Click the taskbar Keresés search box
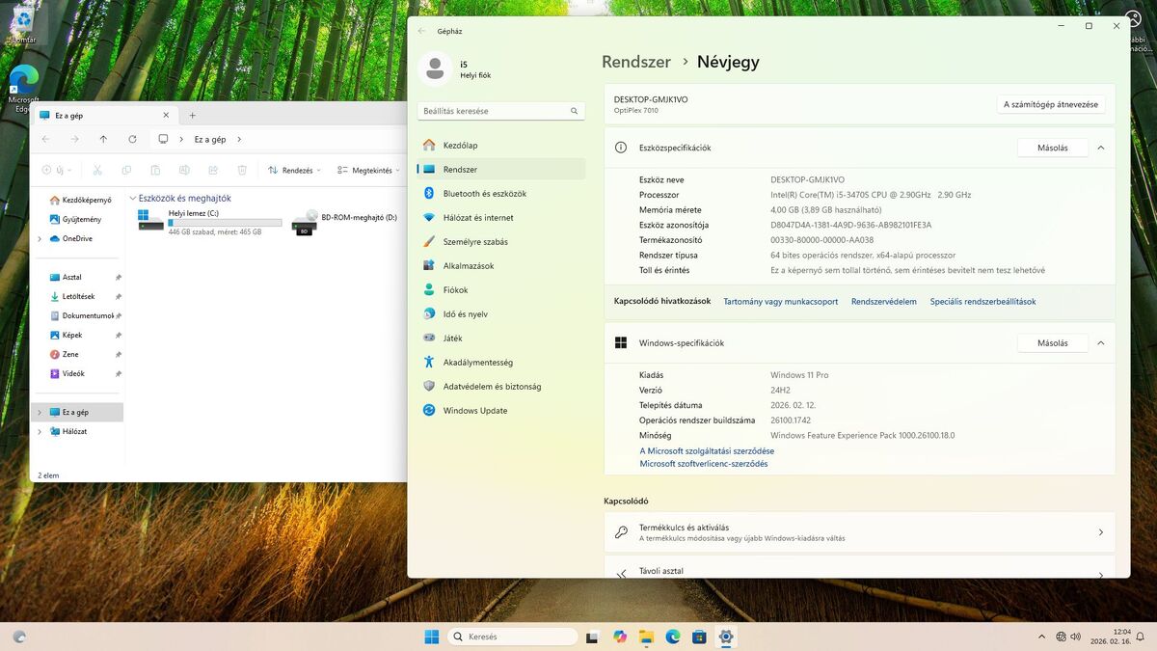 click(514, 637)
